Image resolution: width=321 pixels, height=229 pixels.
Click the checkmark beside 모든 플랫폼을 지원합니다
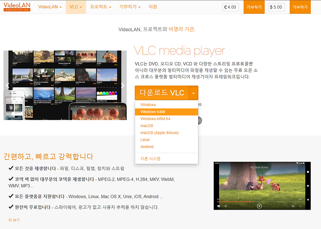[11, 196]
